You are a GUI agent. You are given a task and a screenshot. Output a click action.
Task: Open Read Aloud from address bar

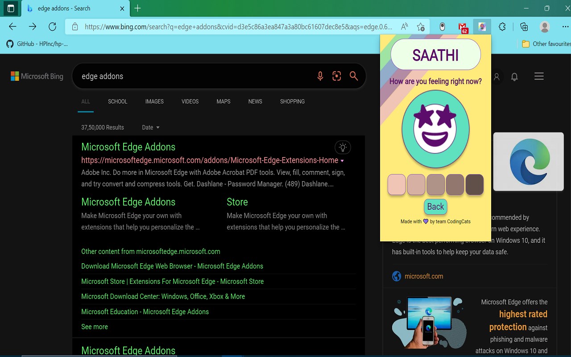coord(404,27)
